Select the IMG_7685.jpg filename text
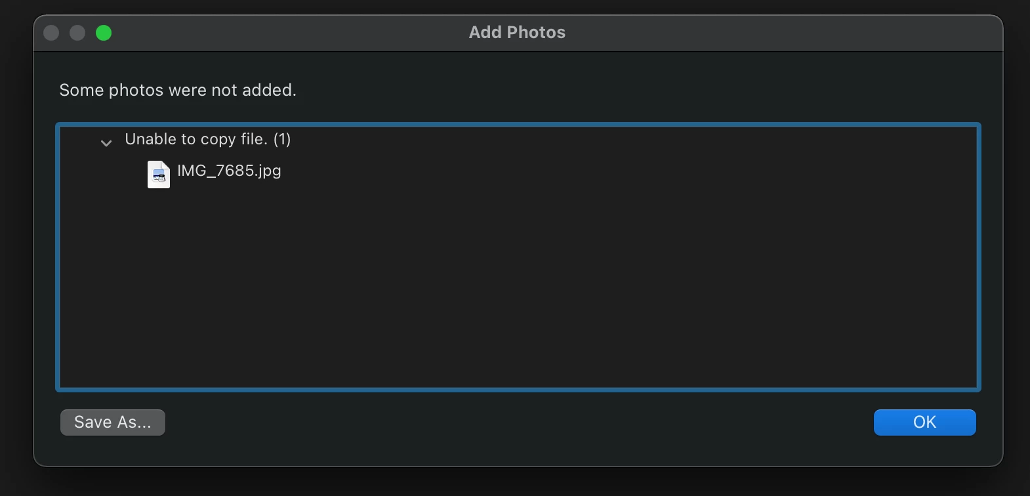This screenshot has height=496, width=1030. (x=228, y=171)
